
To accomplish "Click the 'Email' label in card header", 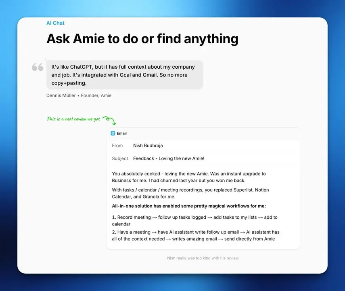I will 122,133.
